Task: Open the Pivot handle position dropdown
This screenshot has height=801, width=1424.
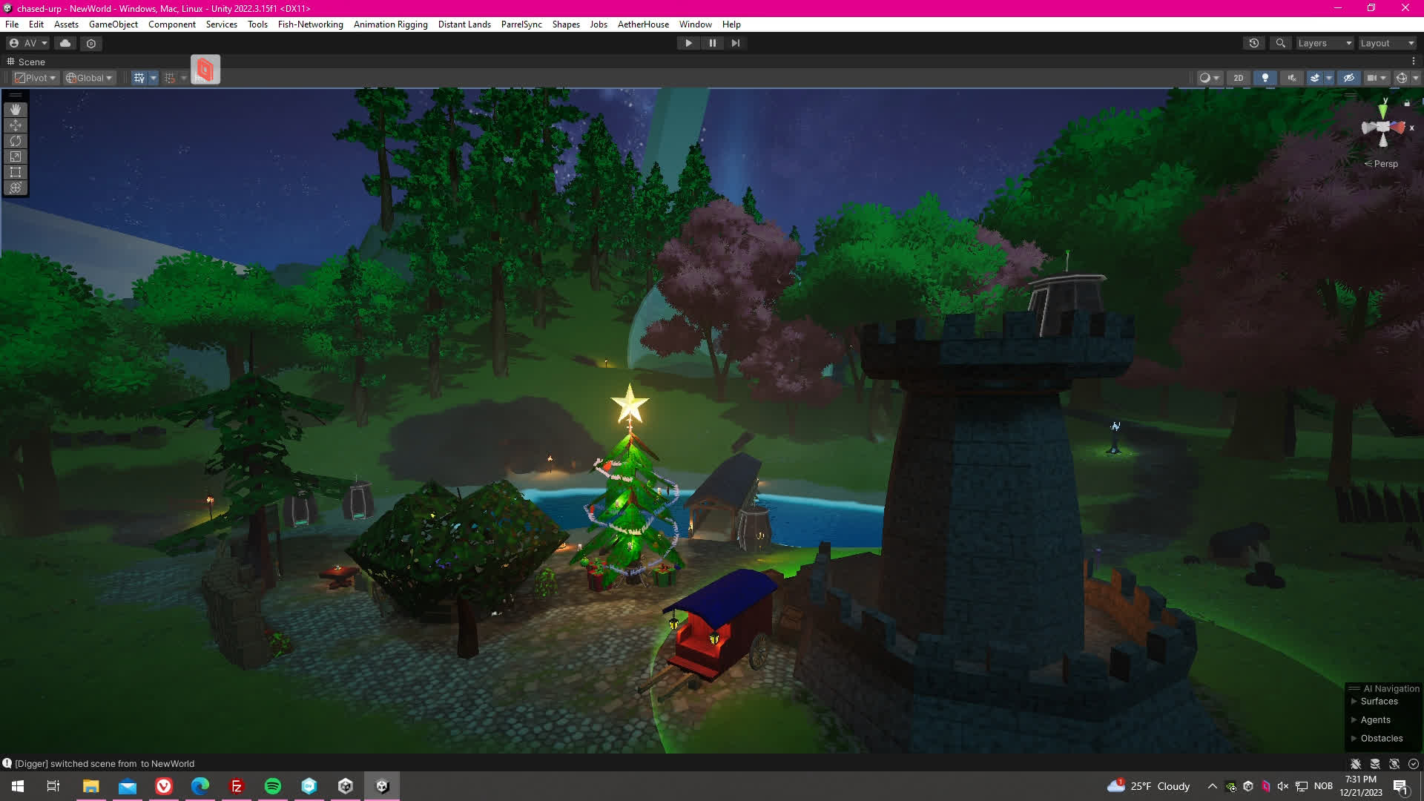Action: pyautogui.click(x=36, y=78)
